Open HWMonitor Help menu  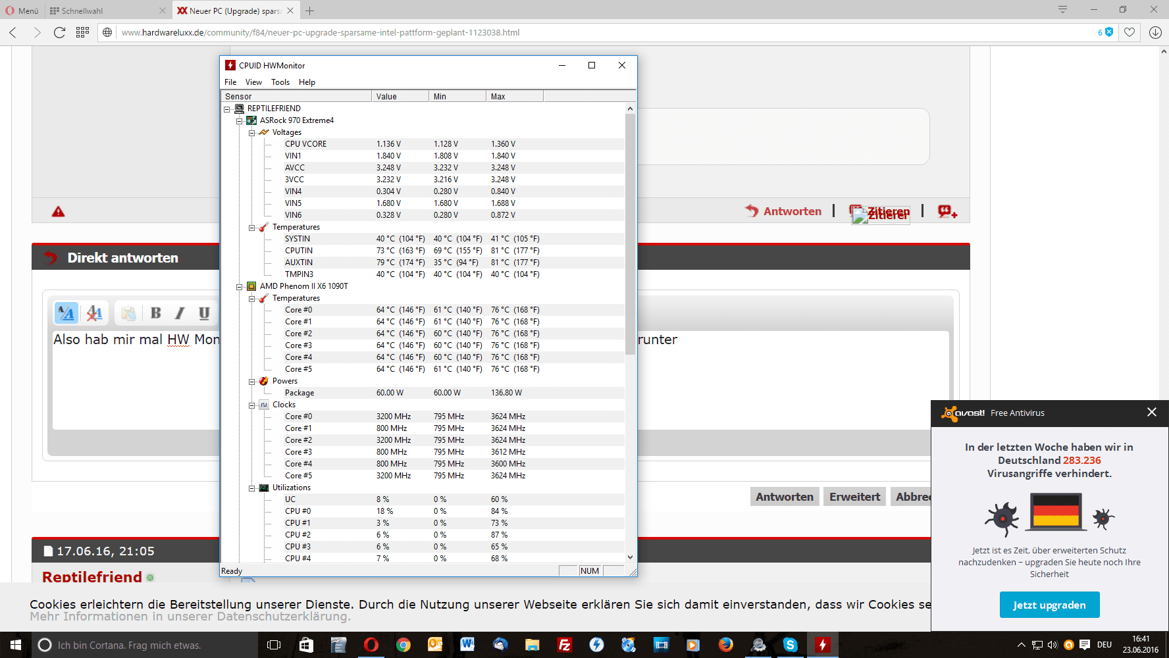click(x=307, y=82)
